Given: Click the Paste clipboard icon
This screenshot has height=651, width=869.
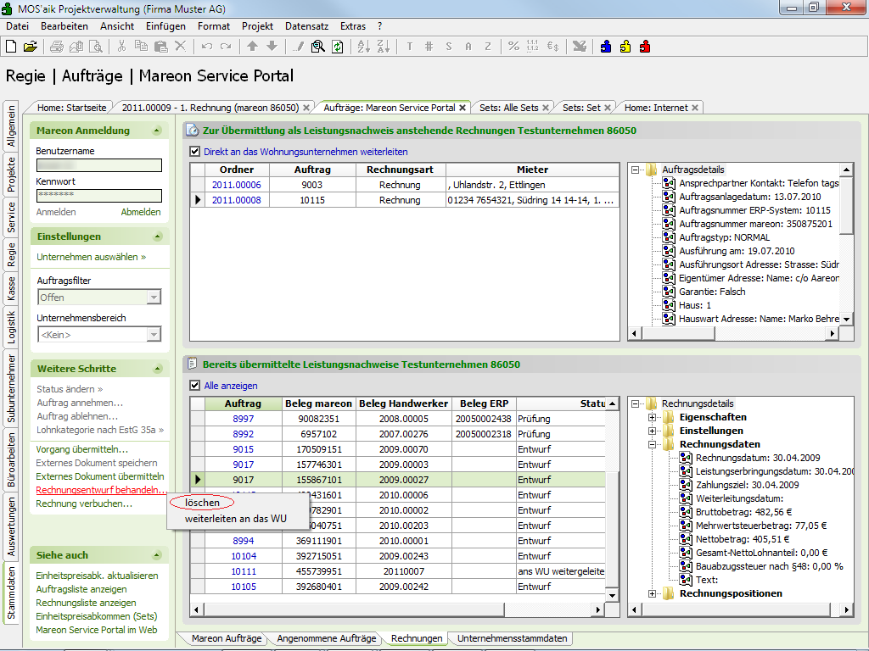Looking at the screenshot, I should tap(160, 47).
